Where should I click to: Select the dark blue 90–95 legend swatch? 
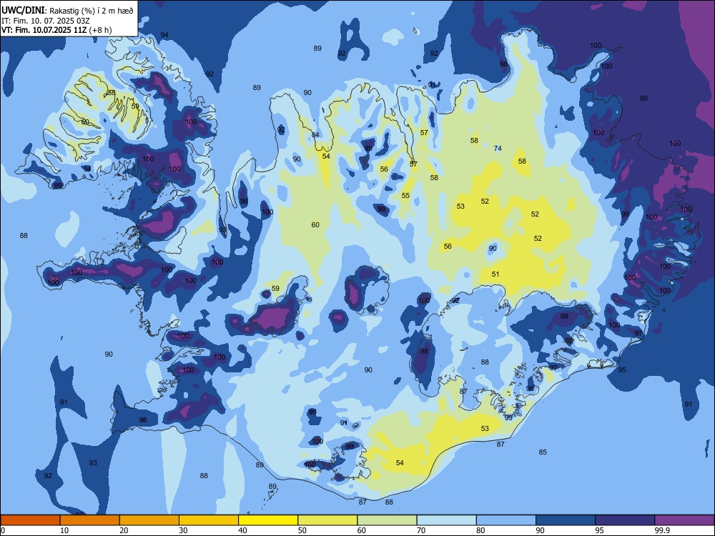[566, 520]
